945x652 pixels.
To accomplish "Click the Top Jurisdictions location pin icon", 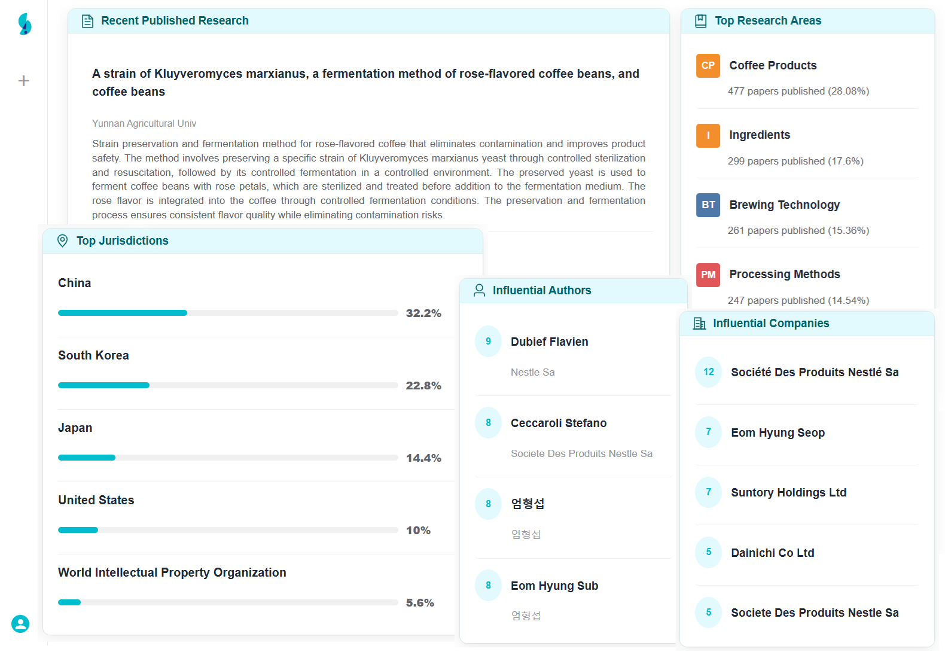I will (x=62, y=241).
